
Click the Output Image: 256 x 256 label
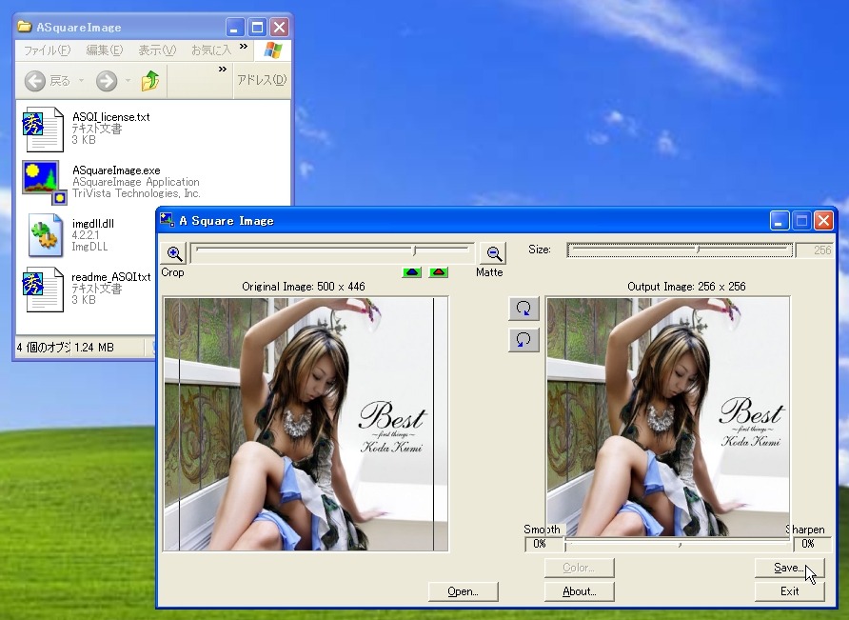[x=686, y=286]
